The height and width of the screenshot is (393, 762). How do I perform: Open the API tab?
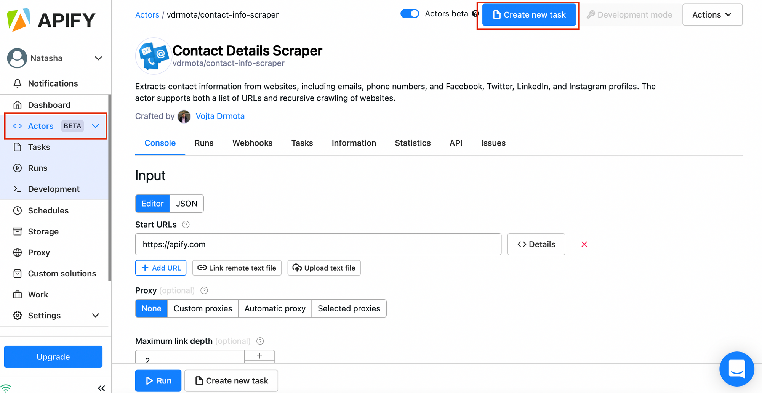456,143
